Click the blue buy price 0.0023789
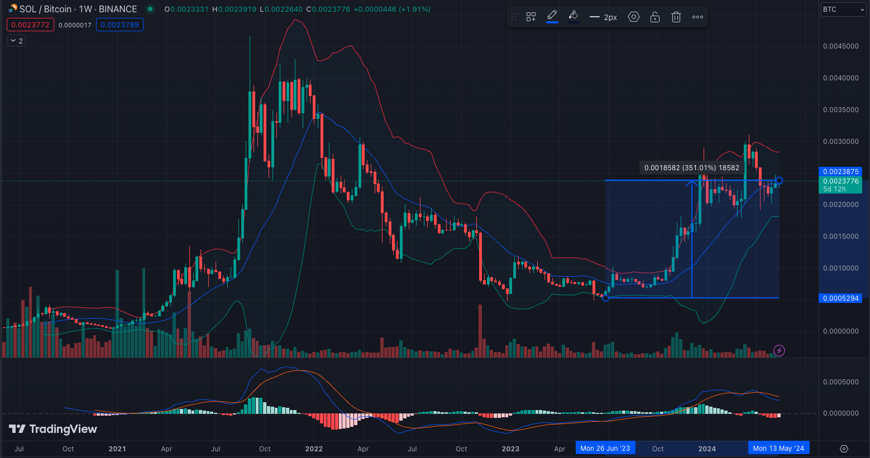This screenshot has width=870, height=458. point(119,25)
